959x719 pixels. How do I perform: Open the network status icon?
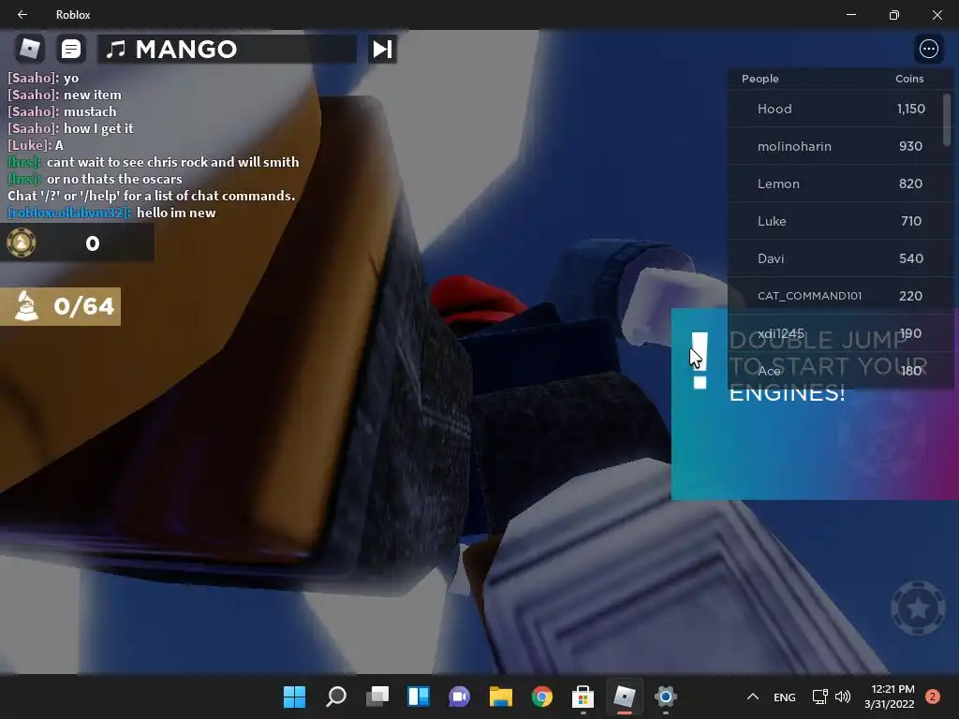click(x=819, y=697)
